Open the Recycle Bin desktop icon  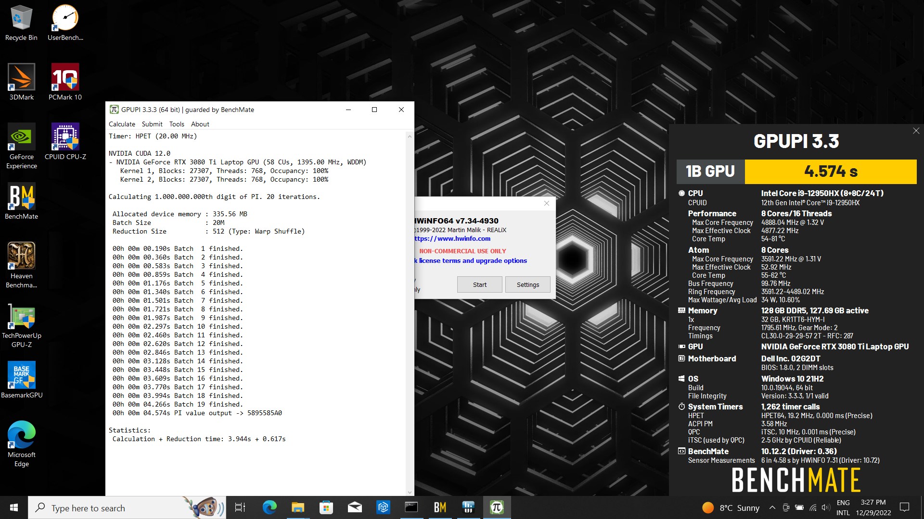click(21, 23)
